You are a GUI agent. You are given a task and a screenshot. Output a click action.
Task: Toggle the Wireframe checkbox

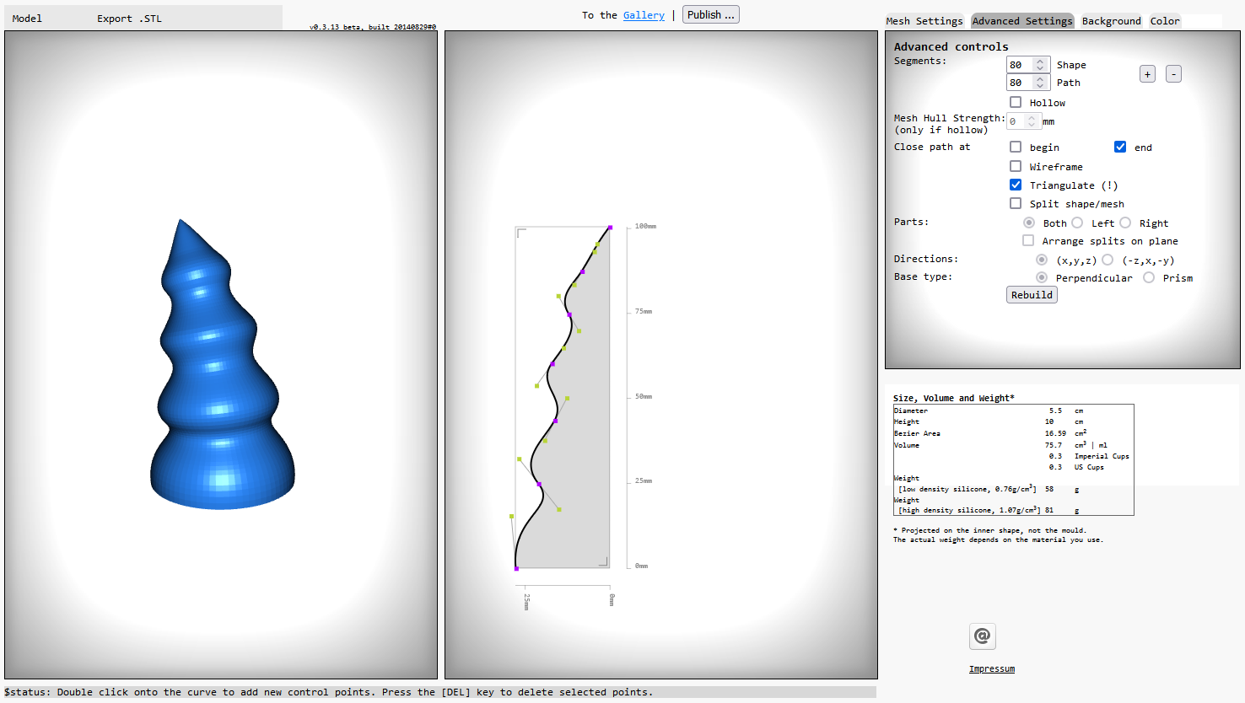point(1016,166)
